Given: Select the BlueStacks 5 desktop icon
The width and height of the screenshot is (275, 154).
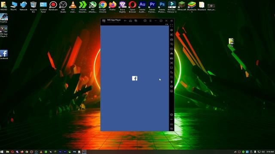Looking at the screenshot, I should tap(192, 7).
